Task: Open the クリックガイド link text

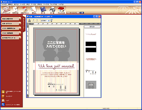Action: 9,96
